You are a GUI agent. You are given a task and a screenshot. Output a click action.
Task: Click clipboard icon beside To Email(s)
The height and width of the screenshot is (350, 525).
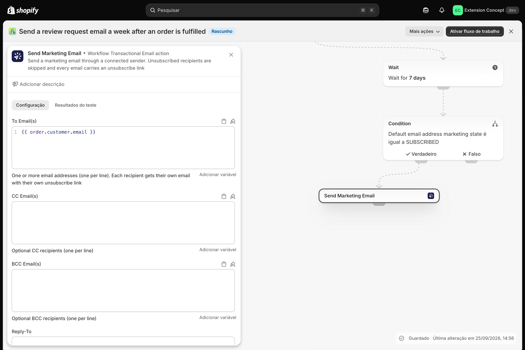pos(224,121)
